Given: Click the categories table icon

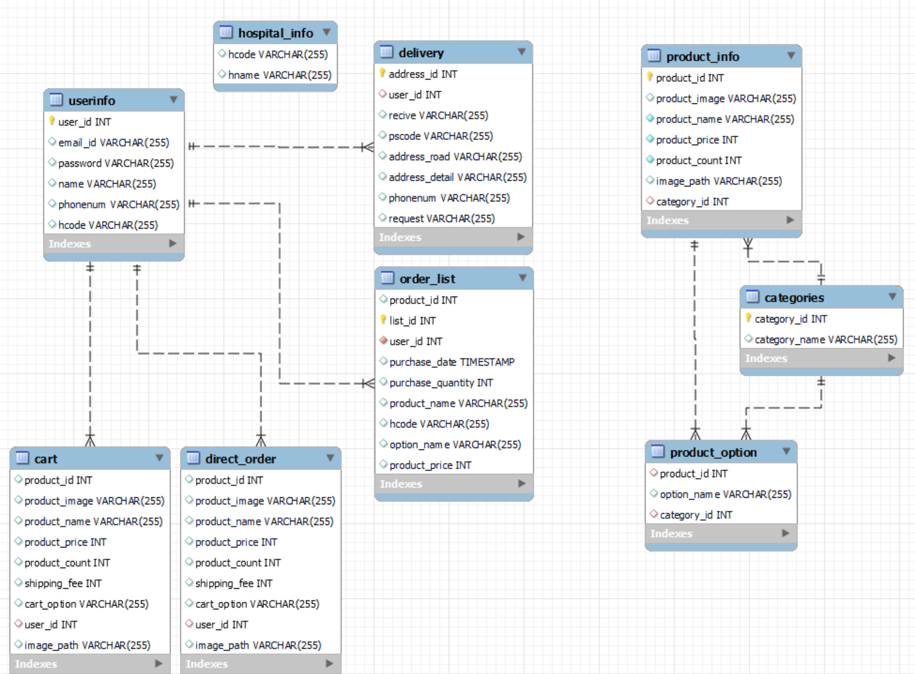Looking at the screenshot, I should [752, 297].
